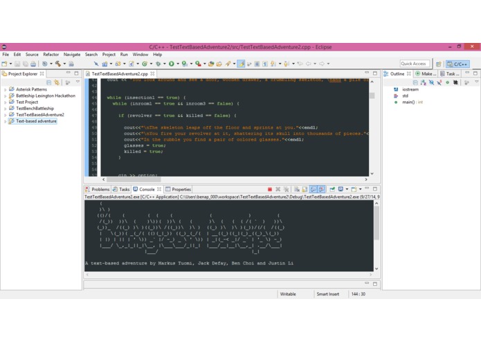
Task: Click Back navigation arrow in toolbar
Action: point(309,64)
